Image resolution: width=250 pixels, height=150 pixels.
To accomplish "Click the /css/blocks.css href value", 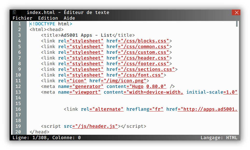I will pyautogui.click(x=145, y=41).
